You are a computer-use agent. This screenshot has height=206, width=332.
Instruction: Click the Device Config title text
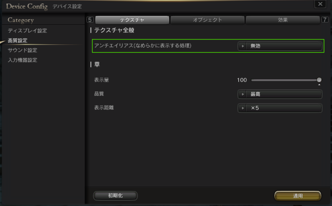pos(27,7)
